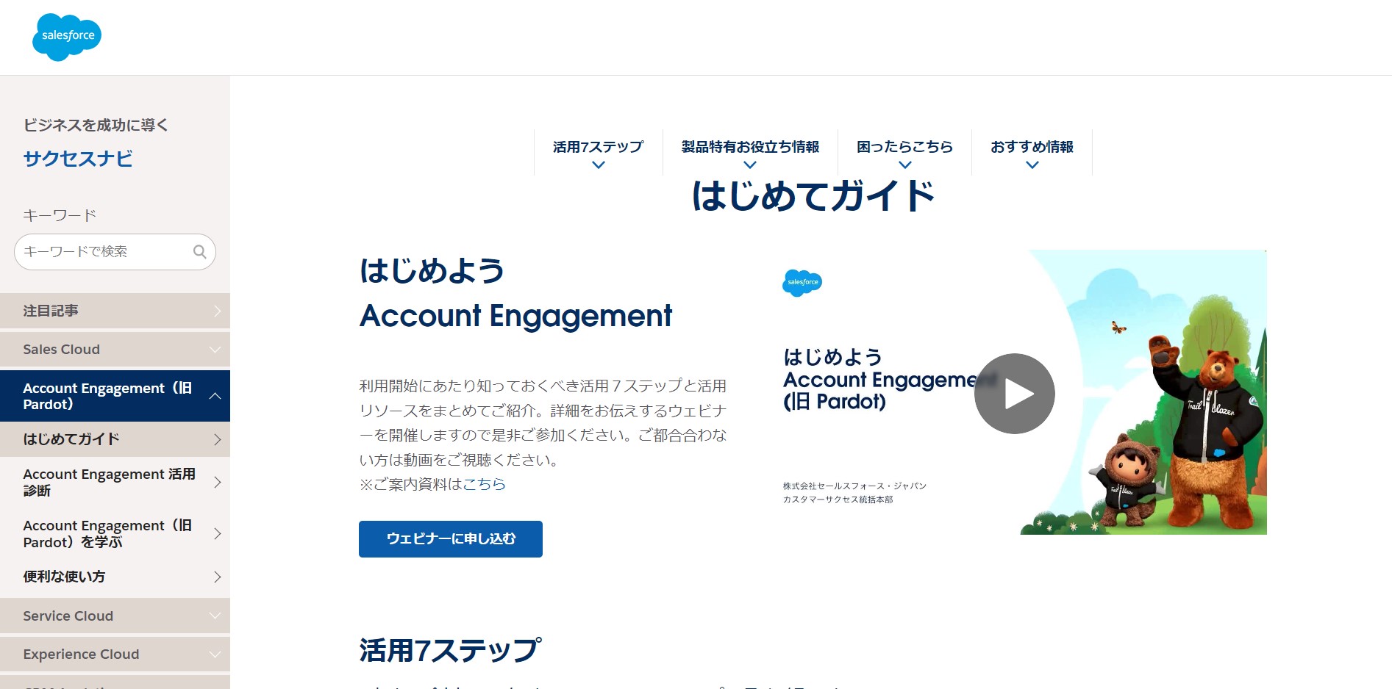Open the こちら materials link
This screenshot has height=689, width=1392.
[x=484, y=484]
